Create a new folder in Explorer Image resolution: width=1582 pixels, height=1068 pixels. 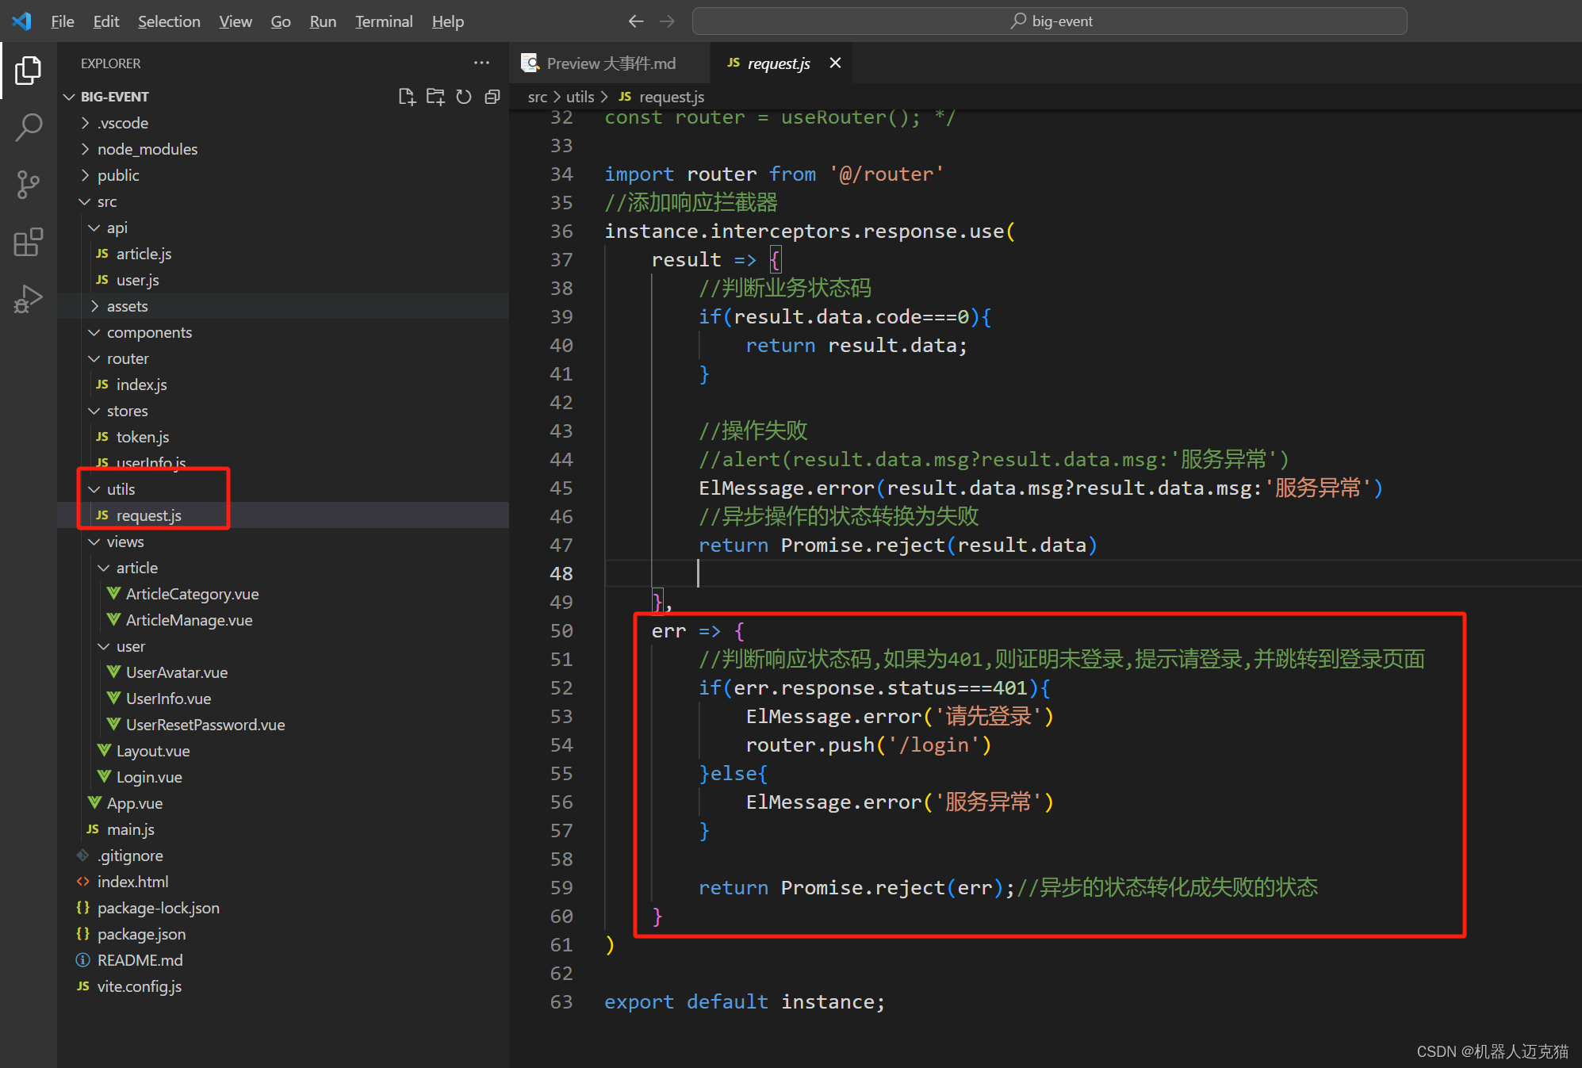click(435, 96)
